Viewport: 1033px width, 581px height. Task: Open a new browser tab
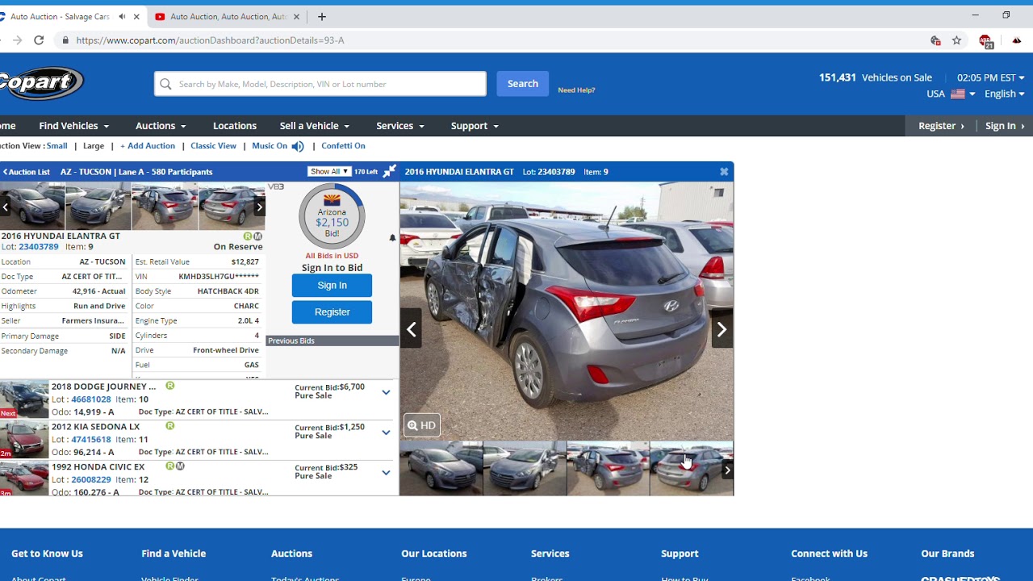[x=322, y=16]
